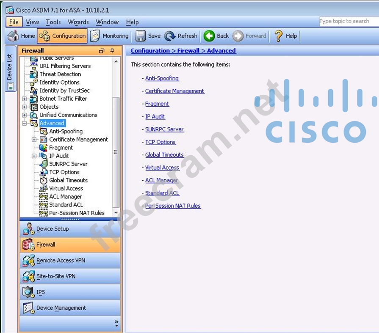379x333 pixels.
Task: Expand the Certificate Management tree node
Action: 34,140
